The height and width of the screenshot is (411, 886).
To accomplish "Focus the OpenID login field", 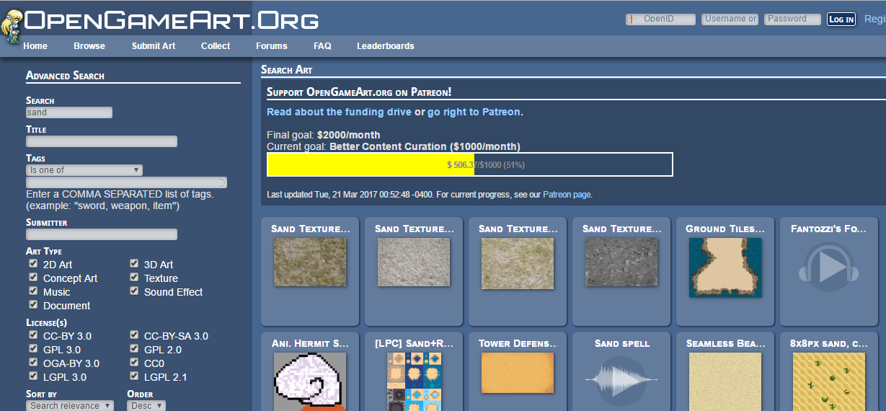I will (x=660, y=19).
